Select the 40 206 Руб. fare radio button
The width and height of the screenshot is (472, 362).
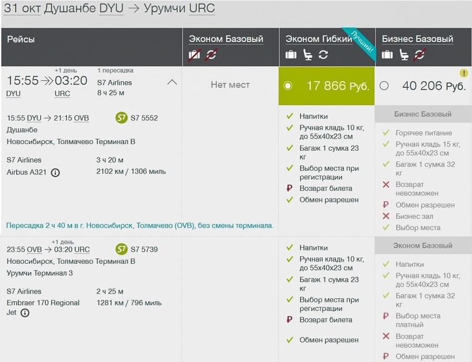point(384,86)
